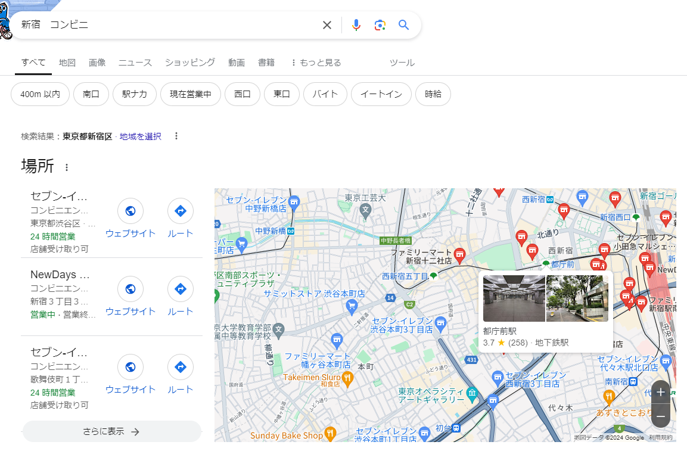Viewport: 687px width, 451px height.
Task: Click the ファミリーマート 幡ヶ谷本町店 map pin
Action: pyautogui.click(x=337, y=339)
